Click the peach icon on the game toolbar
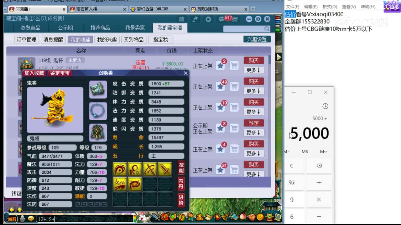 click(242, 218)
